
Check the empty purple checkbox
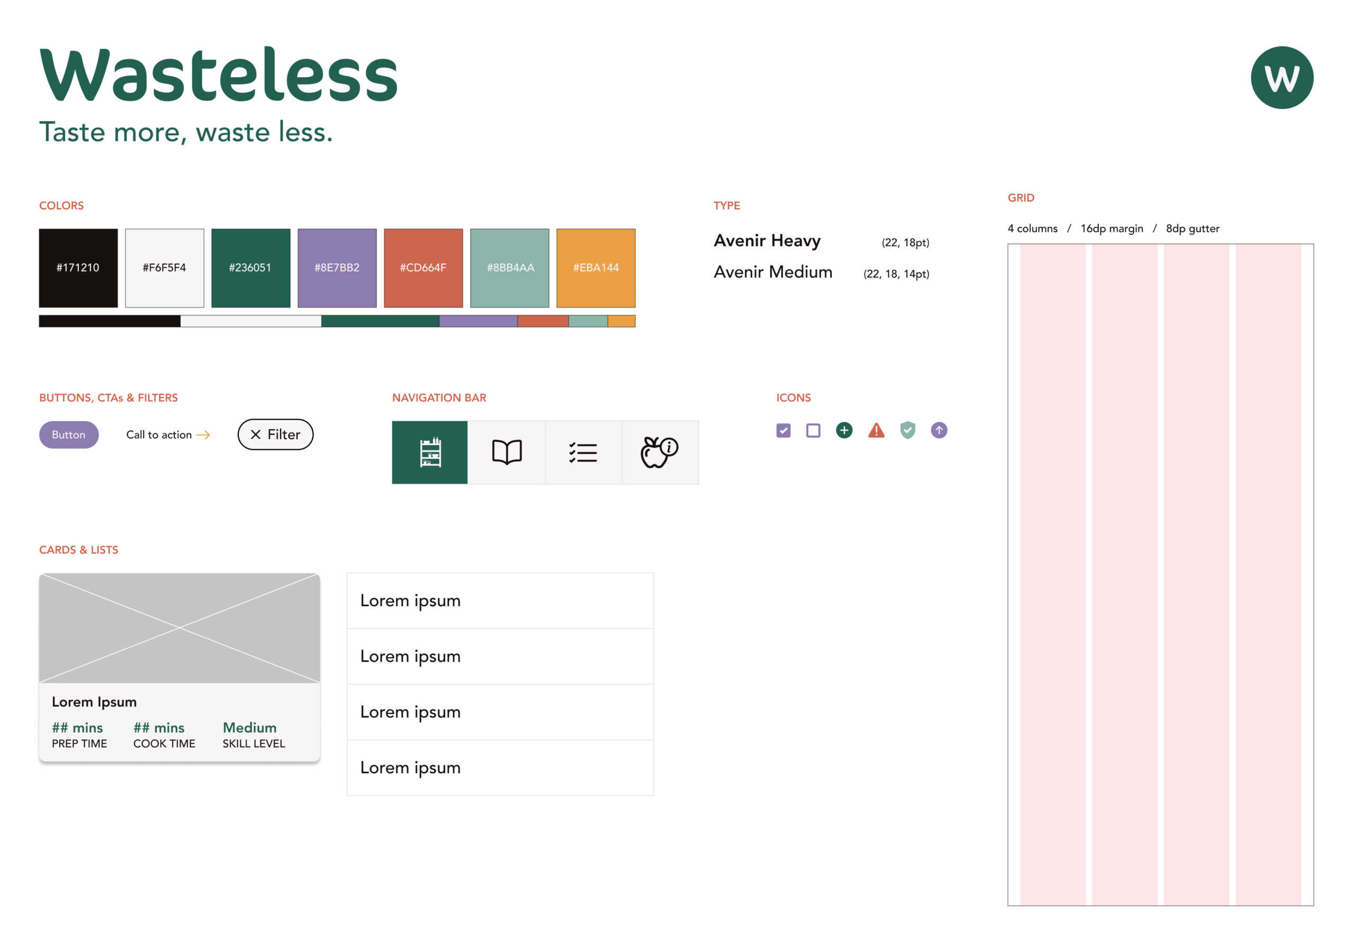point(813,431)
